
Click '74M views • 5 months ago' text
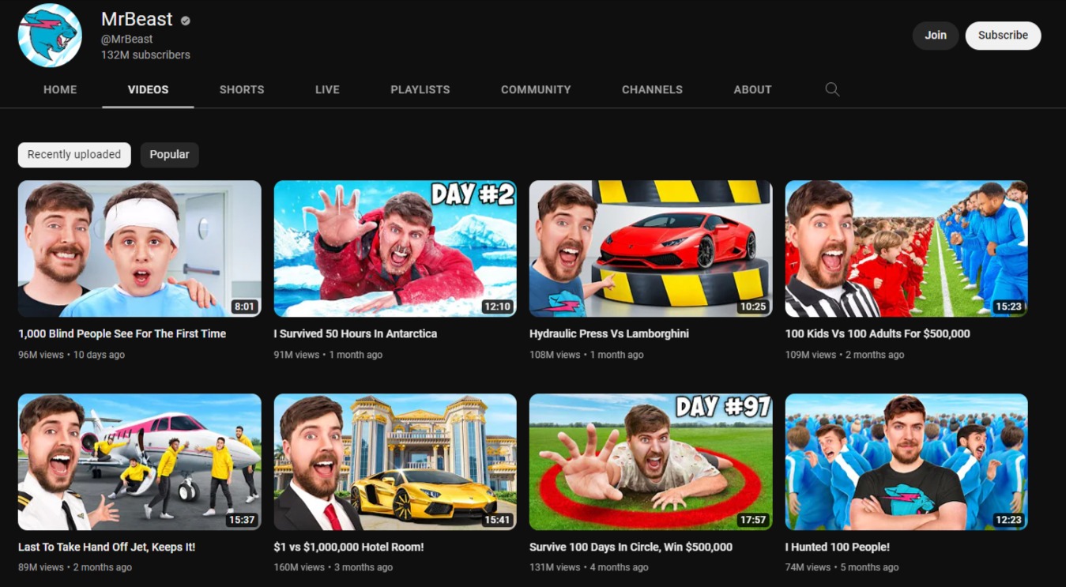pyautogui.click(x=842, y=567)
